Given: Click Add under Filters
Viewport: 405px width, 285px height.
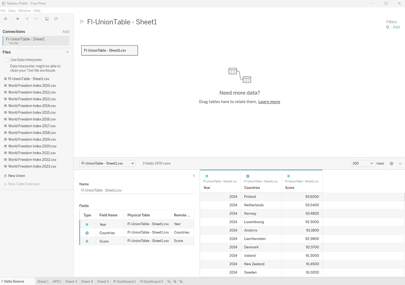Looking at the screenshot, I should pos(396,27).
